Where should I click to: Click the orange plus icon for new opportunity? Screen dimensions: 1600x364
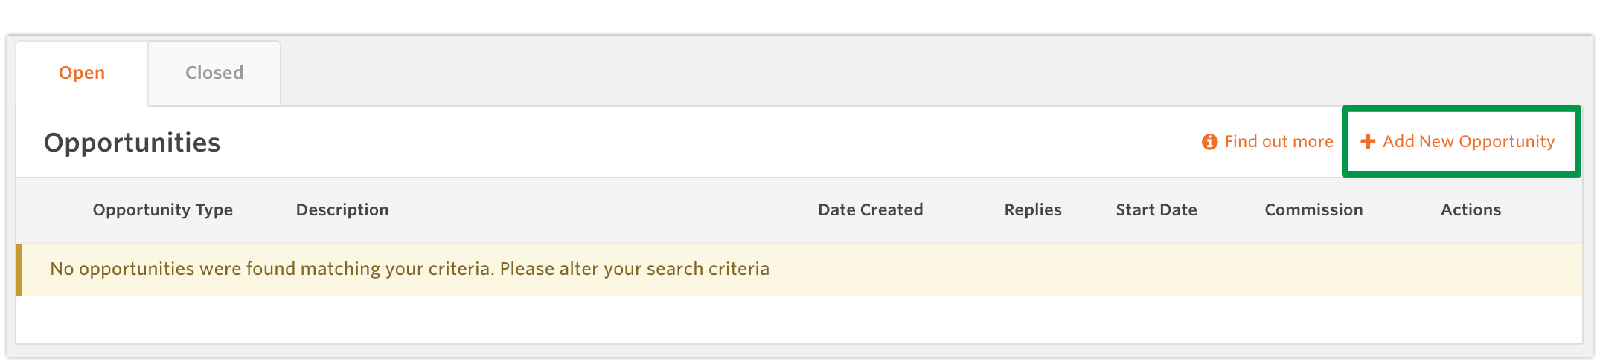tap(1368, 142)
